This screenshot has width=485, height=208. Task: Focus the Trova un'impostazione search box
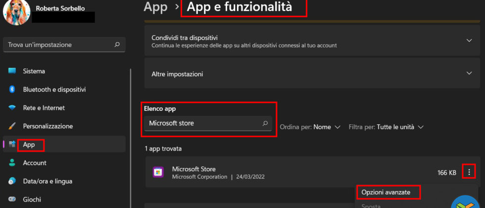(x=59, y=45)
